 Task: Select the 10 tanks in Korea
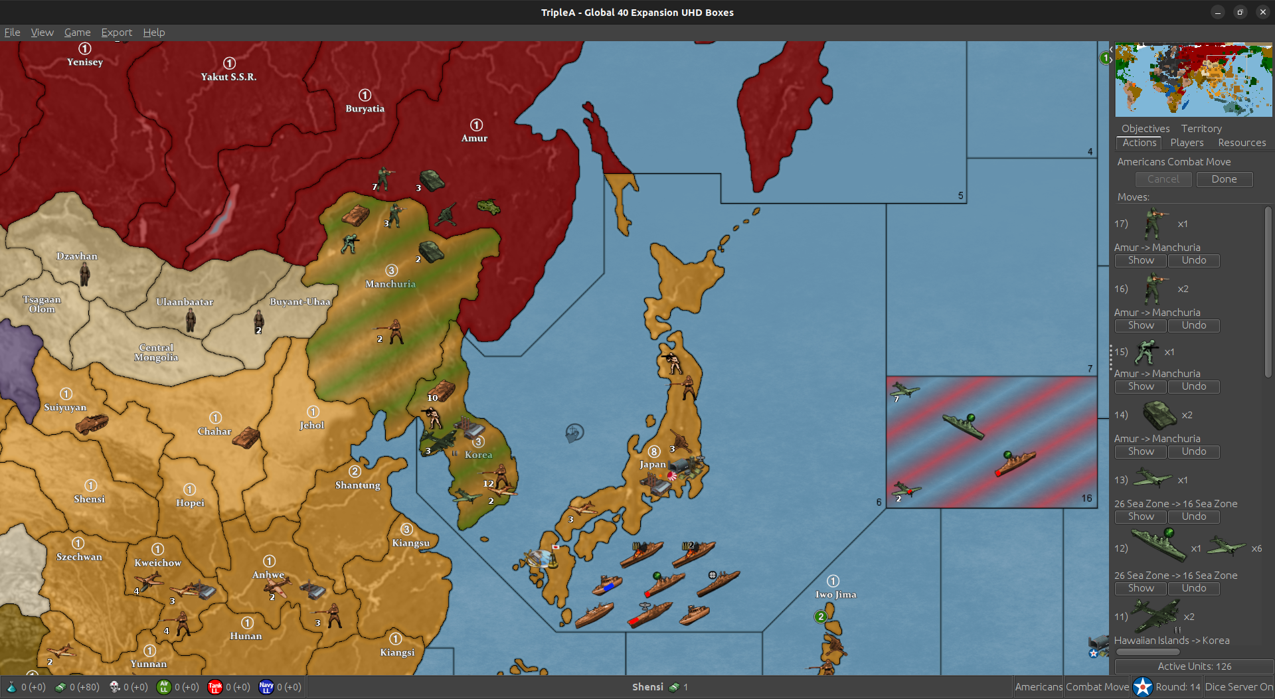441,390
